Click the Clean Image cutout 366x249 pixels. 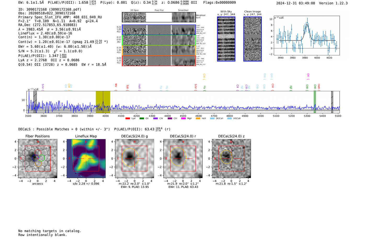(253, 39)
